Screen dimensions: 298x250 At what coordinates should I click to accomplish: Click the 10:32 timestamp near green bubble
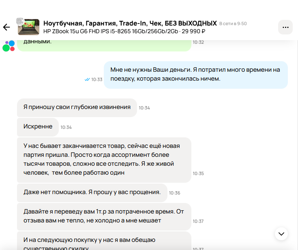pos(198,42)
